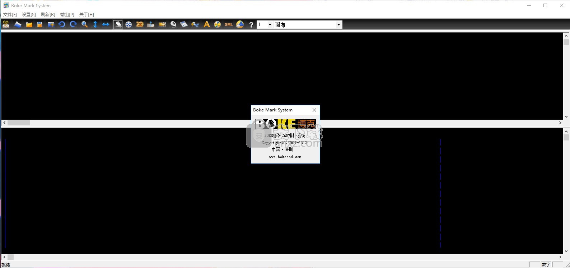Click the blue fabric sheet toolbar icon
Screen dimensions: 570x268
pos(18,24)
